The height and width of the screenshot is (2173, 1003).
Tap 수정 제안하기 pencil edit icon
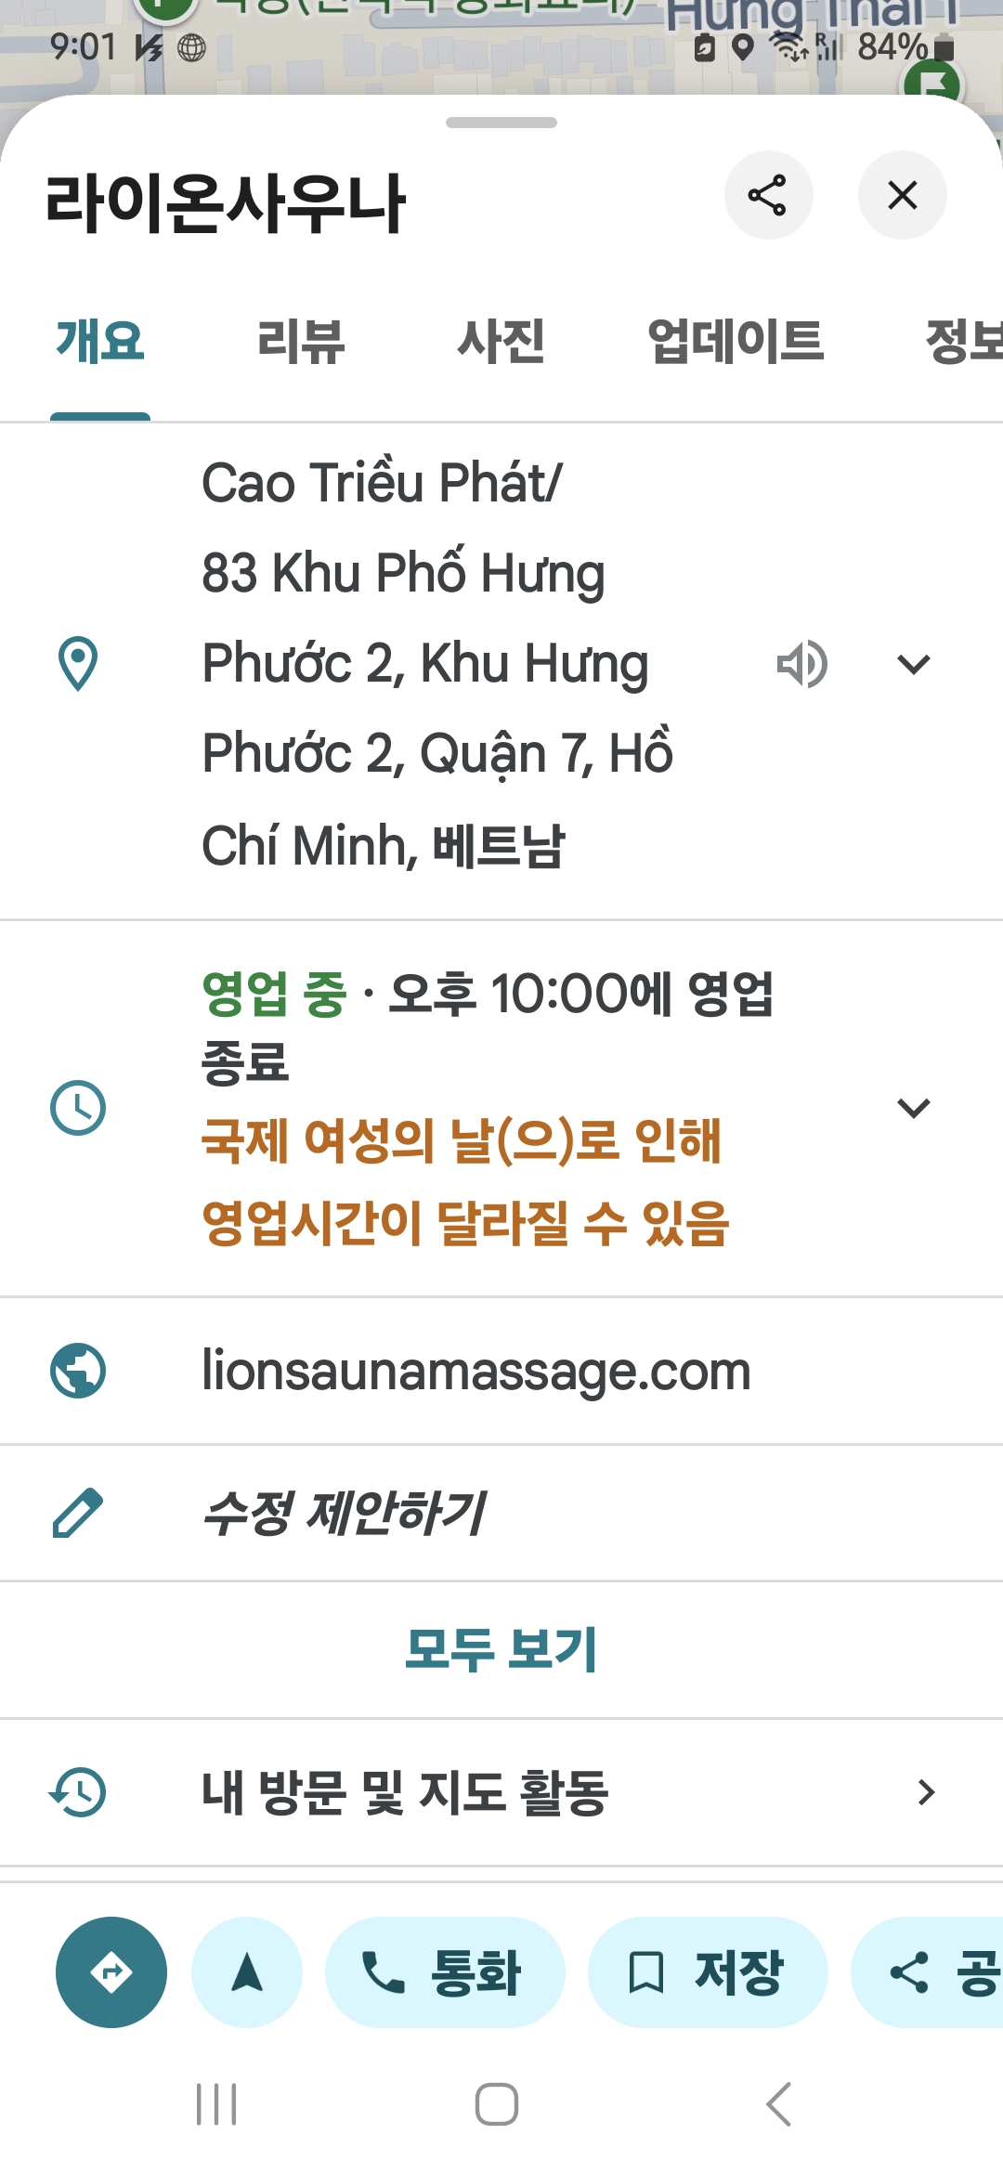[x=78, y=1513]
